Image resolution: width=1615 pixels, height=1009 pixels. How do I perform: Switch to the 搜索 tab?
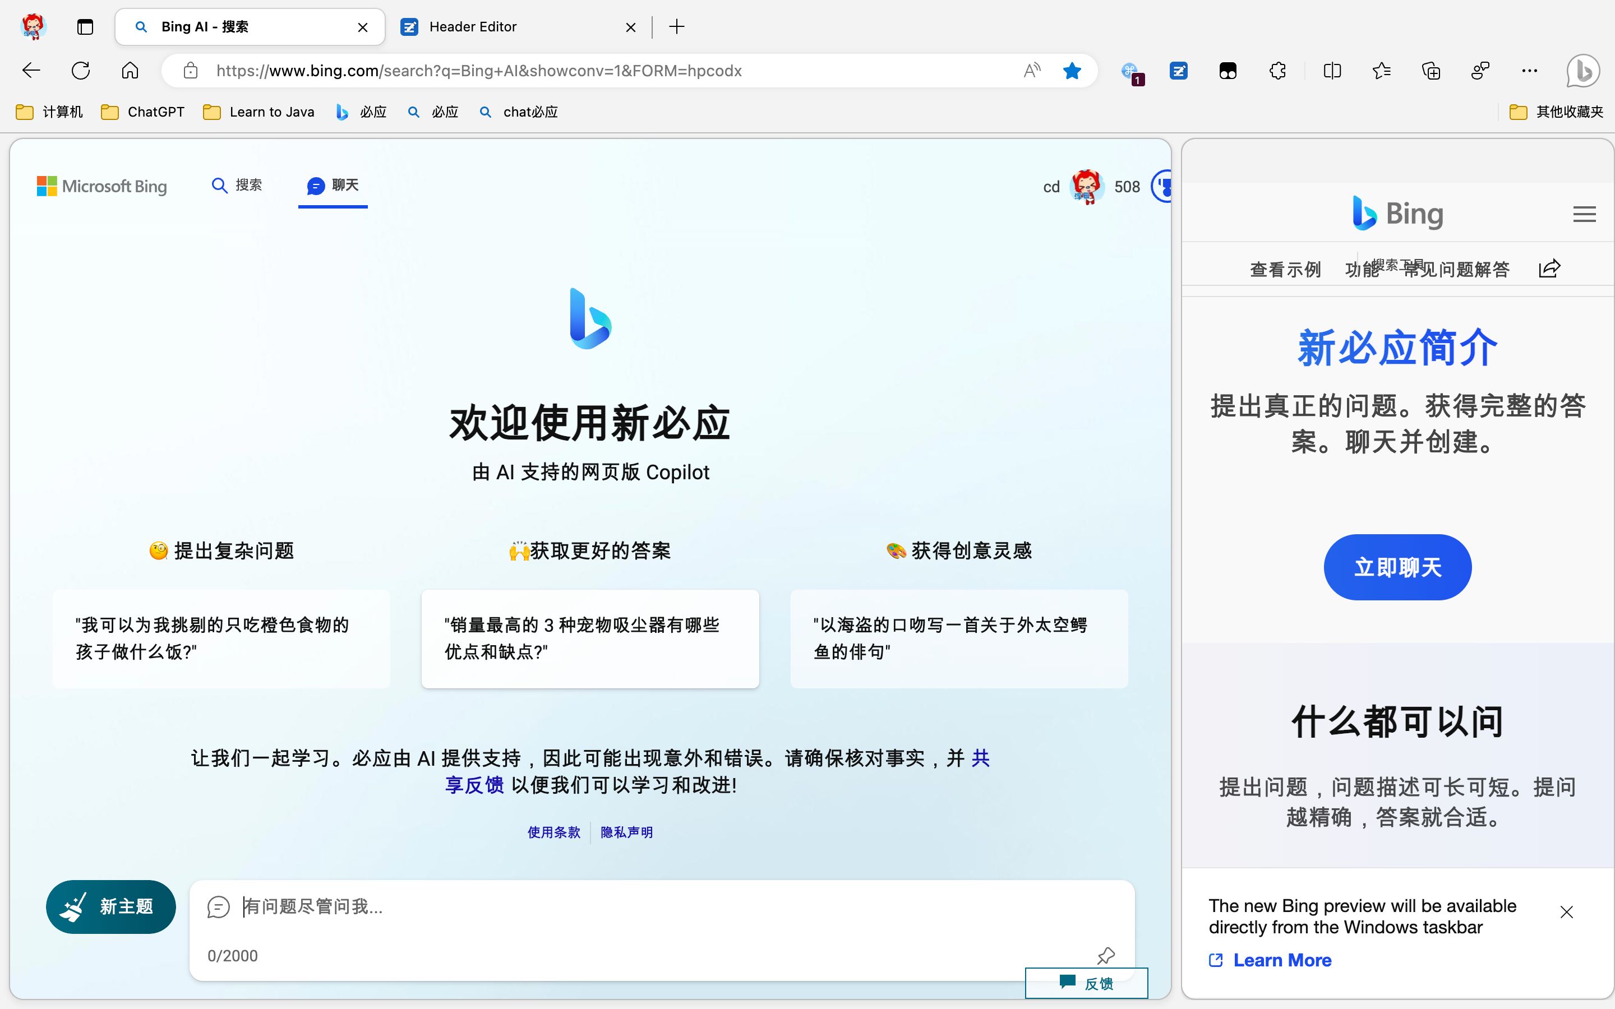(237, 185)
